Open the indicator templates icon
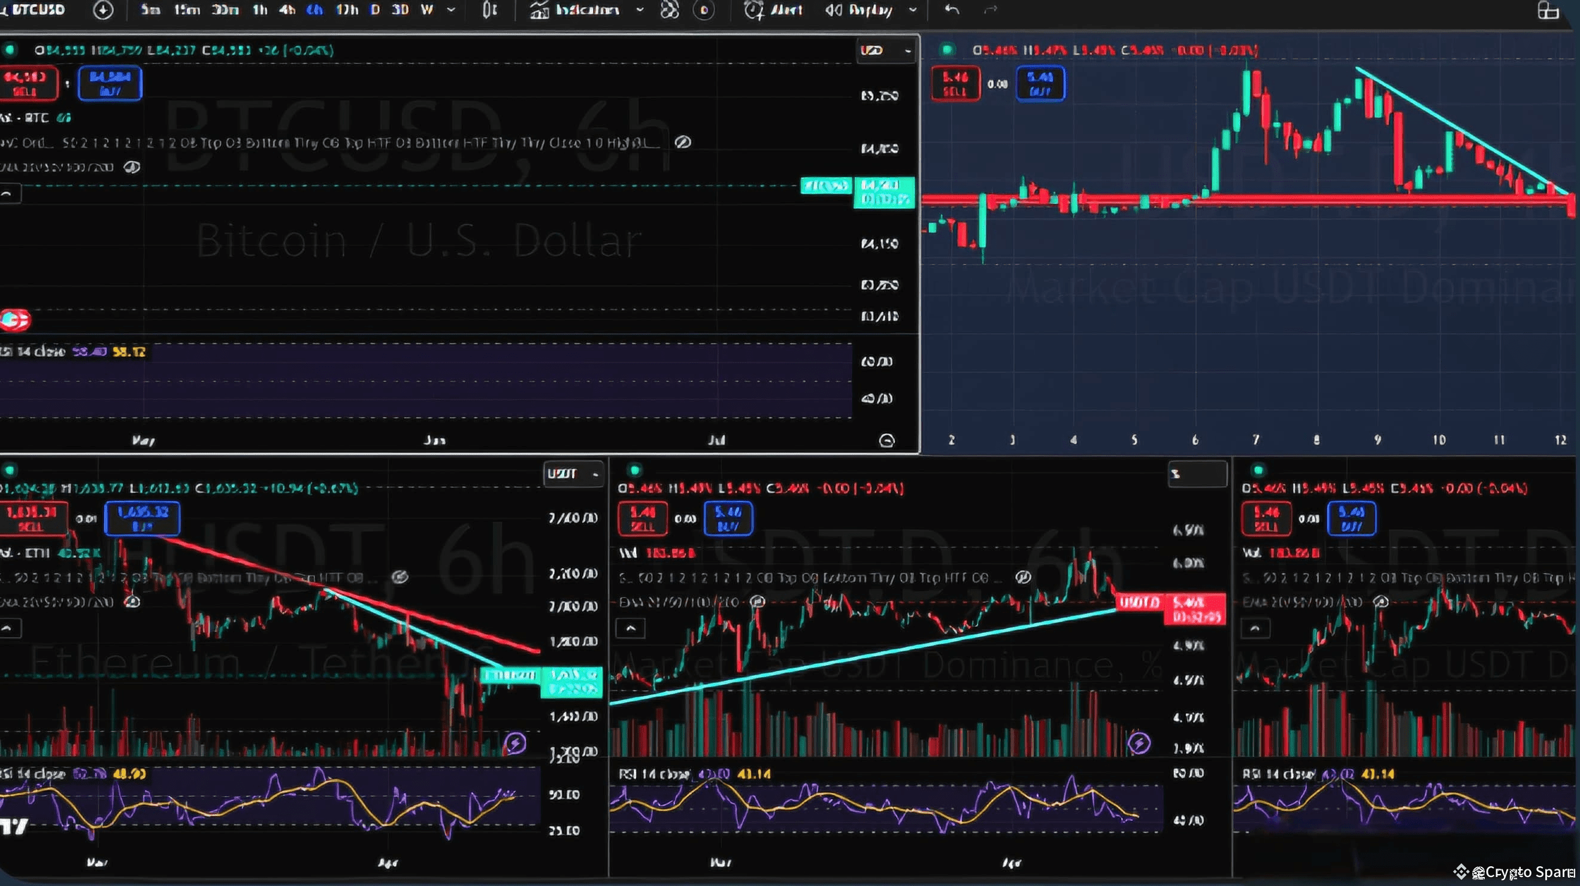1580x886 pixels. (x=670, y=10)
